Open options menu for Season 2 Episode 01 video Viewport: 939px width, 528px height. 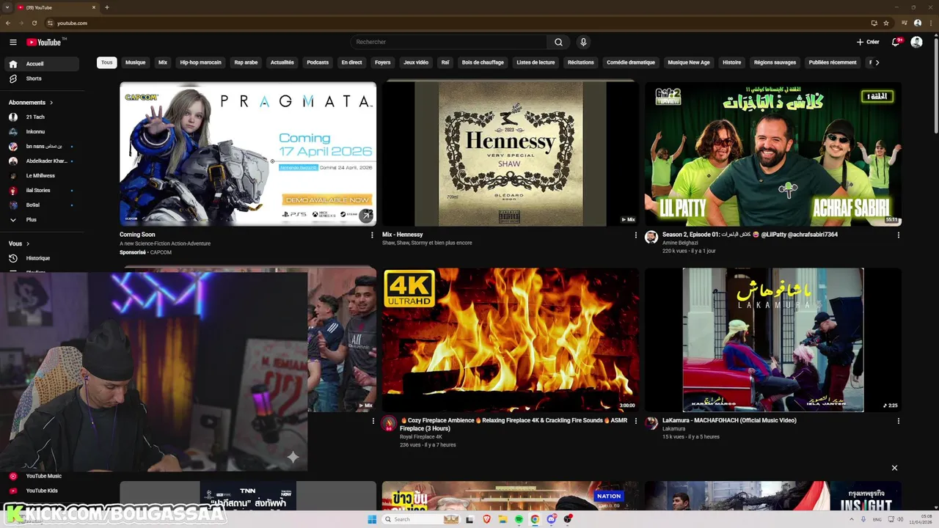tap(899, 235)
